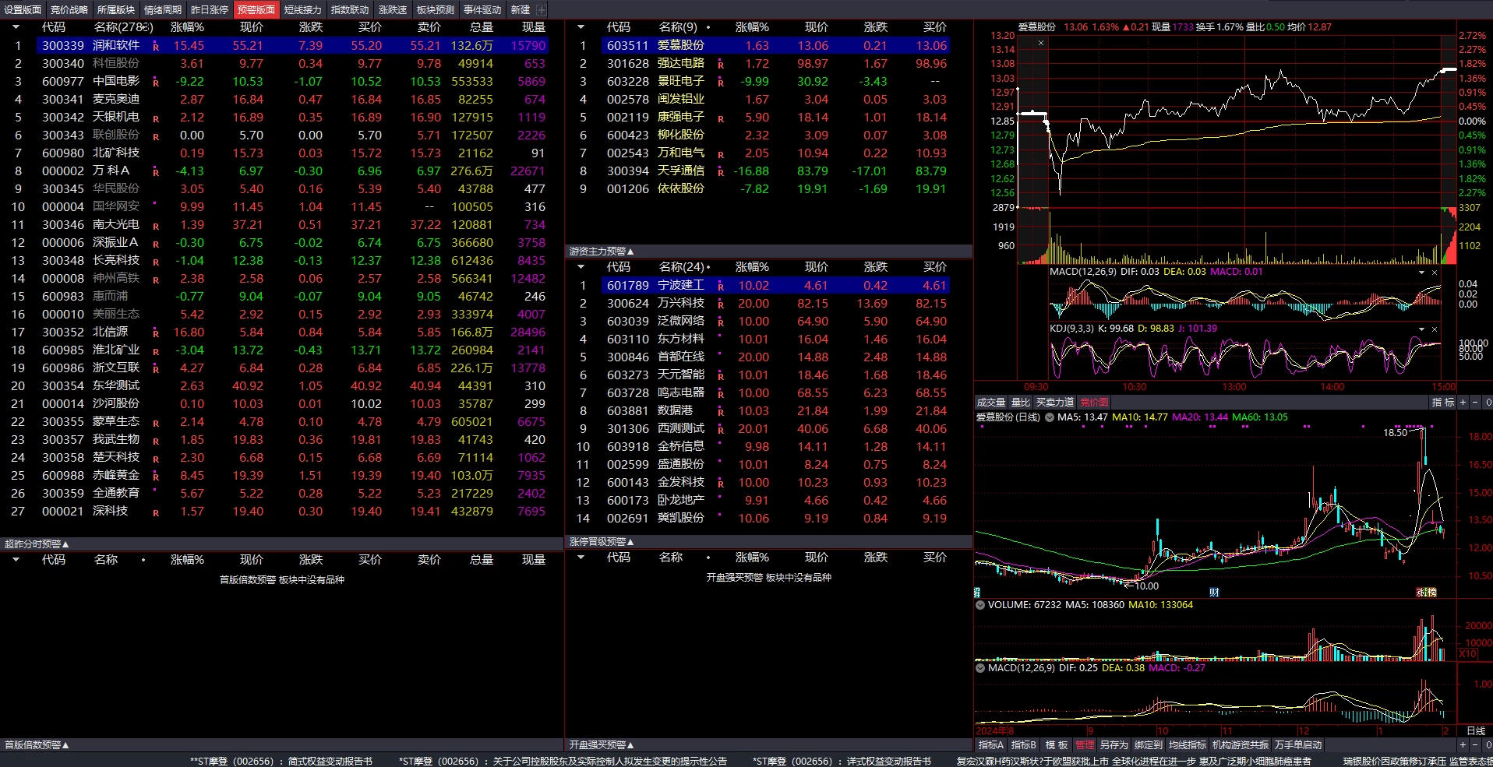This screenshot has width=1493, height=767.
Task: Apply the 均线指标 template
Action: point(1188,745)
